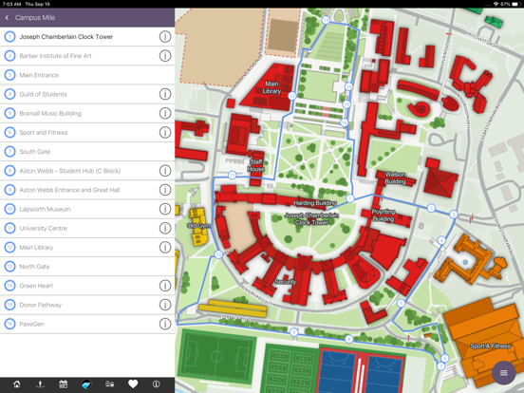Select the Campus Mile header title
The height and width of the screenshot is (393, 524).
coord(35,17)
